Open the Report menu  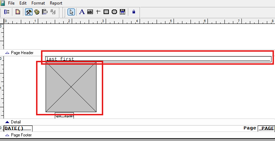point(56,3)
